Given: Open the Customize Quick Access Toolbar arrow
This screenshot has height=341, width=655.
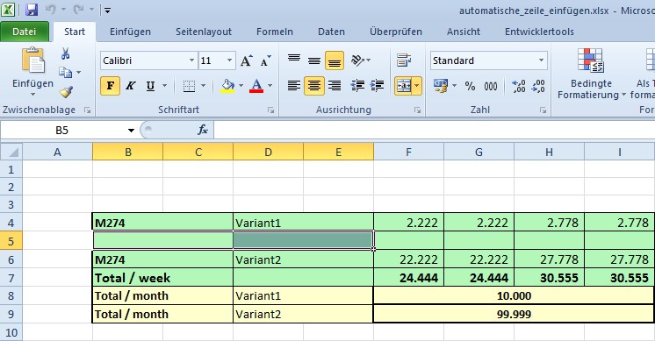Looking at the screenshot, I should coord(107,11).
